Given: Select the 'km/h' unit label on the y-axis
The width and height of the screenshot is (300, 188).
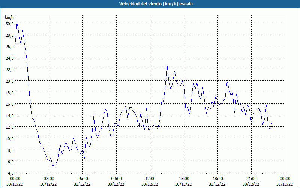Looking at the screenshot, I should 9,17.
